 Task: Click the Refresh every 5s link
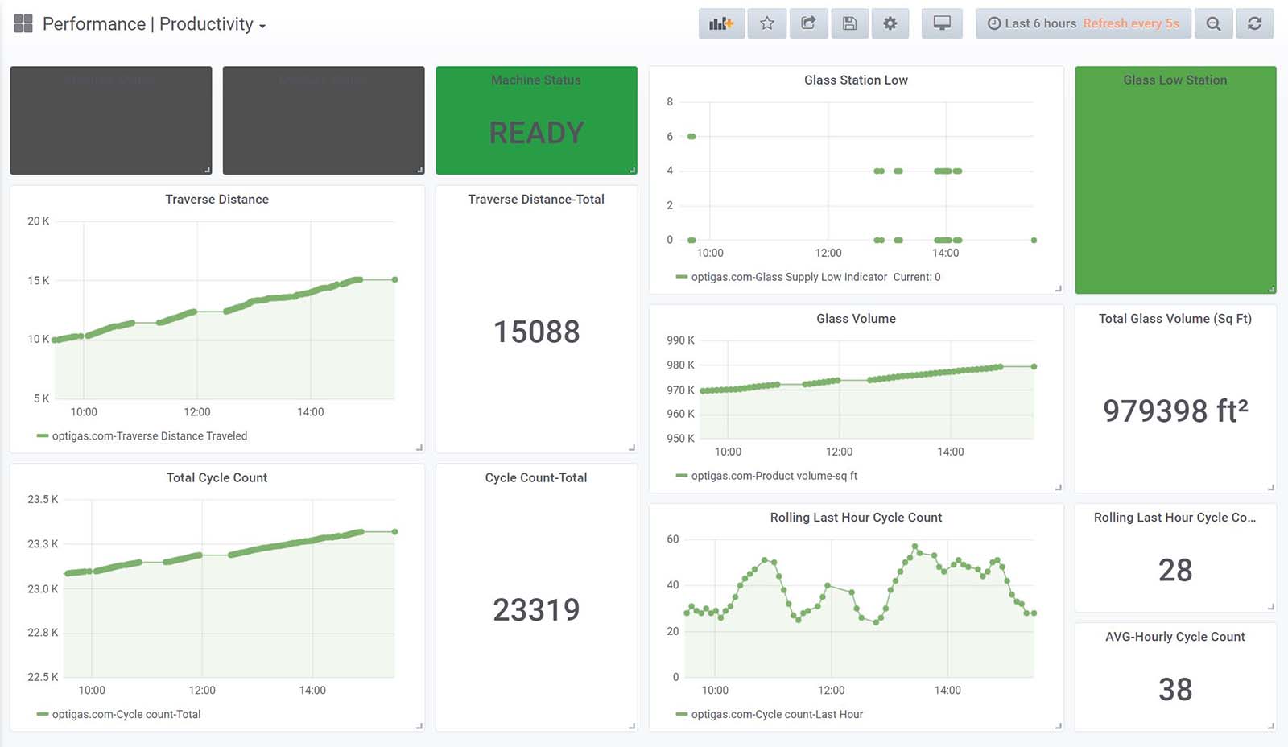1130,23
